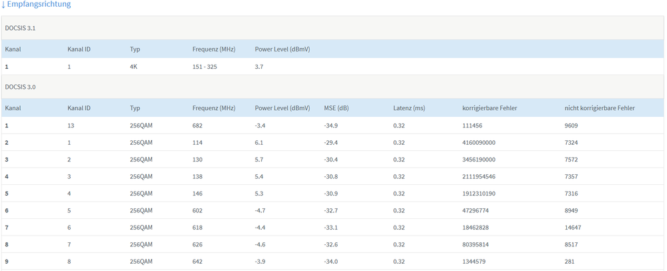Viewport: 667px width, 271px height.
Task: Click the DOCSIS 3.1 section header
Action: click(x=21, y=28)
